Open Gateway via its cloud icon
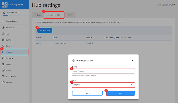 [3, 82]
